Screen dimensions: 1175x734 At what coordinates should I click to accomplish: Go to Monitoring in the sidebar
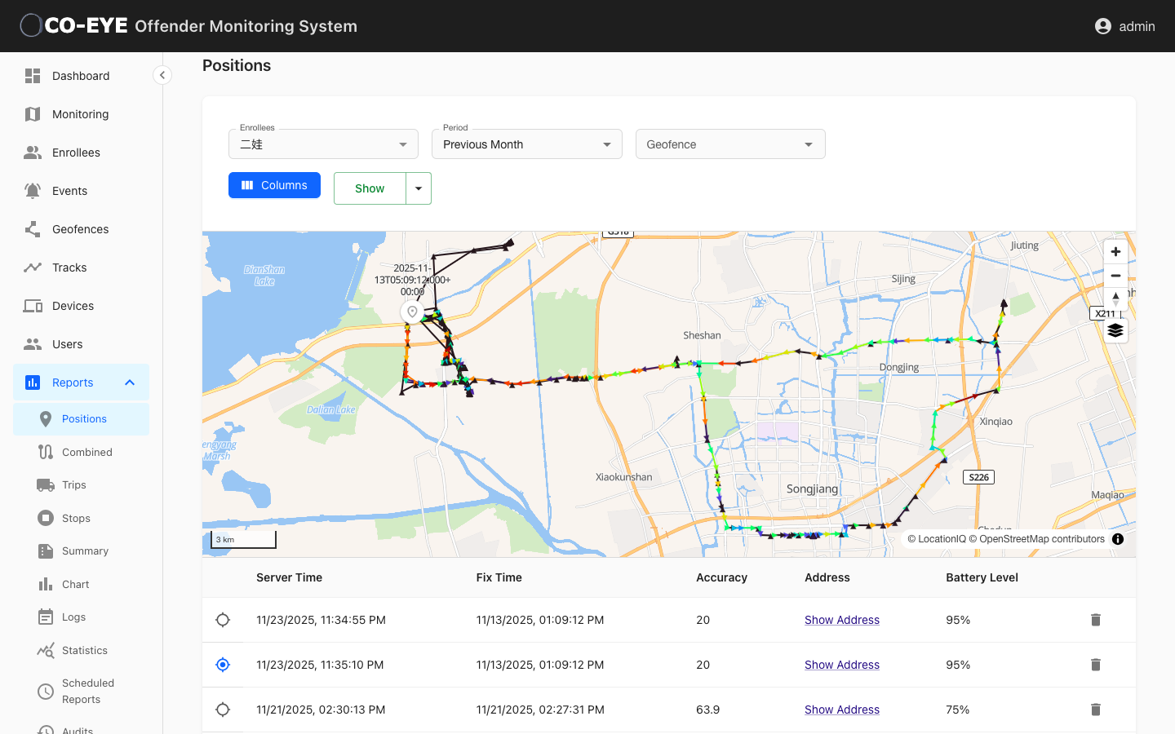81,114
